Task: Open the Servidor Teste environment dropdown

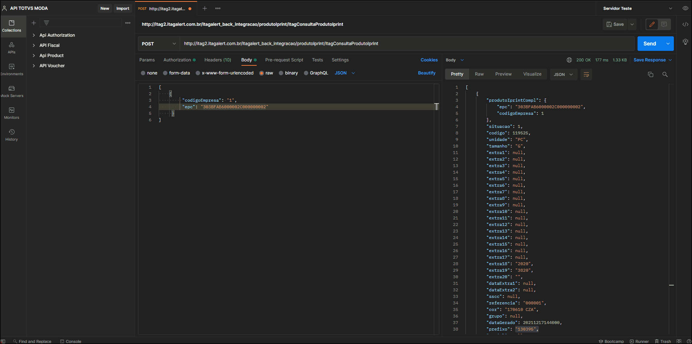Action: point(637,8)
